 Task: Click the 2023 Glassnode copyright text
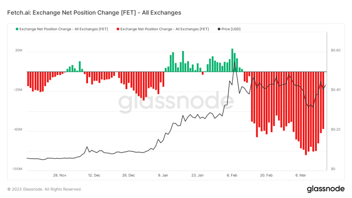(x=45, y=189)
